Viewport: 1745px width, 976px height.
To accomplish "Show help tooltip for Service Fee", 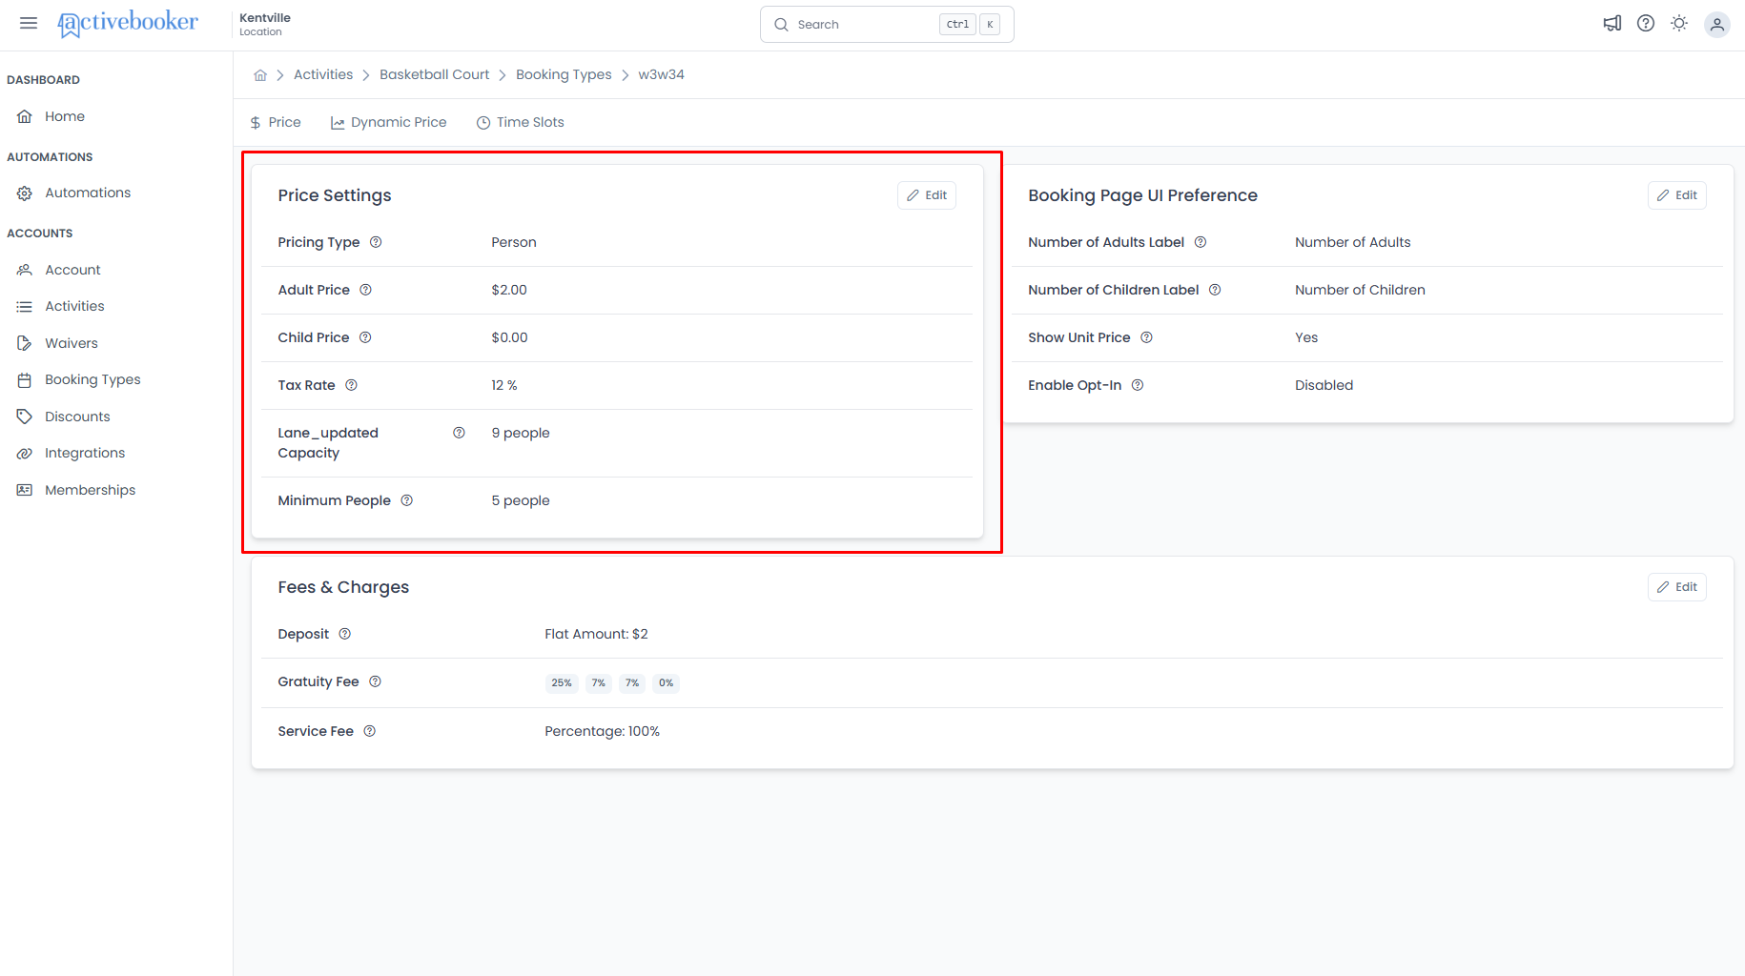I will (x=369, y=731).
